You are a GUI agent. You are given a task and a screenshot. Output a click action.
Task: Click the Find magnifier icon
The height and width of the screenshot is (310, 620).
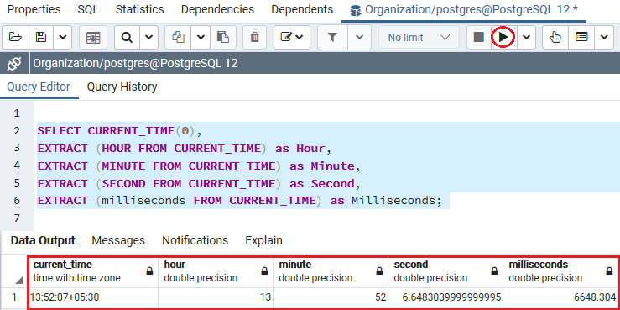click(127, 38)
